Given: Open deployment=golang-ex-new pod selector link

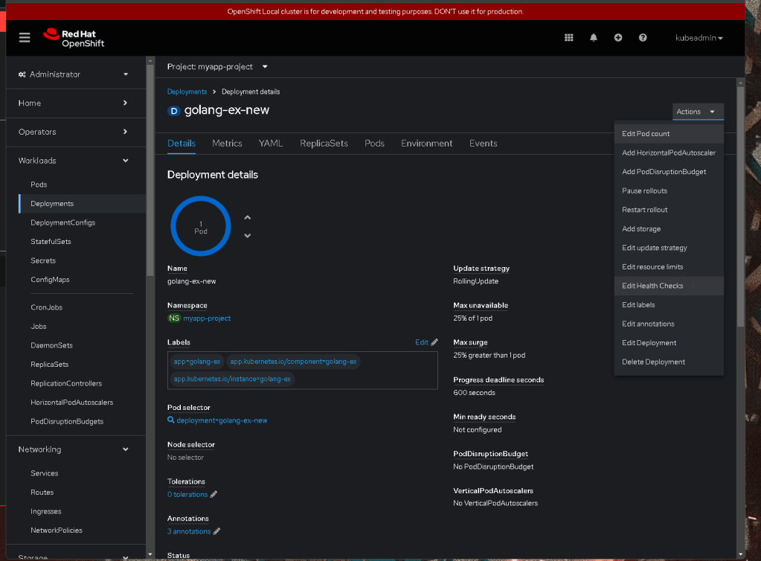Looking at the screenshot, I should coord(222,420).
